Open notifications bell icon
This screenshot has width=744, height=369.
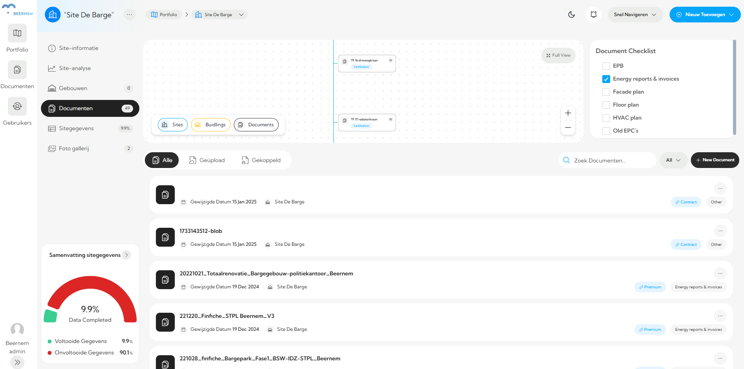[x=593, y=15]
